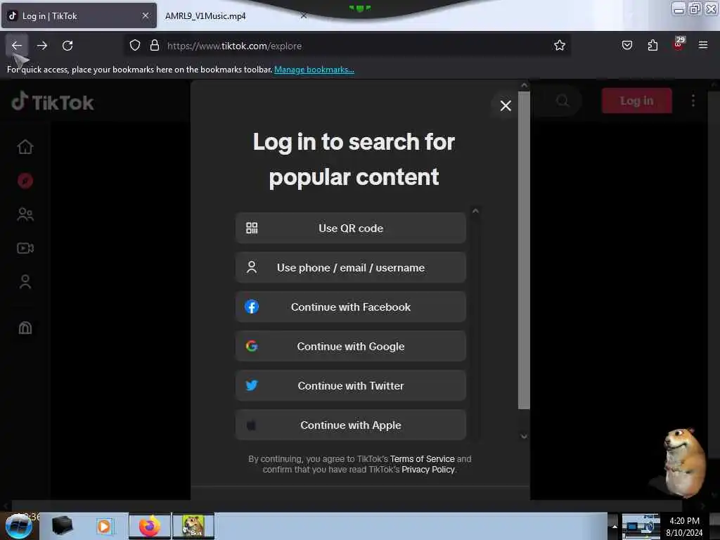Open the media player taskbar icon

coord(104,526)
